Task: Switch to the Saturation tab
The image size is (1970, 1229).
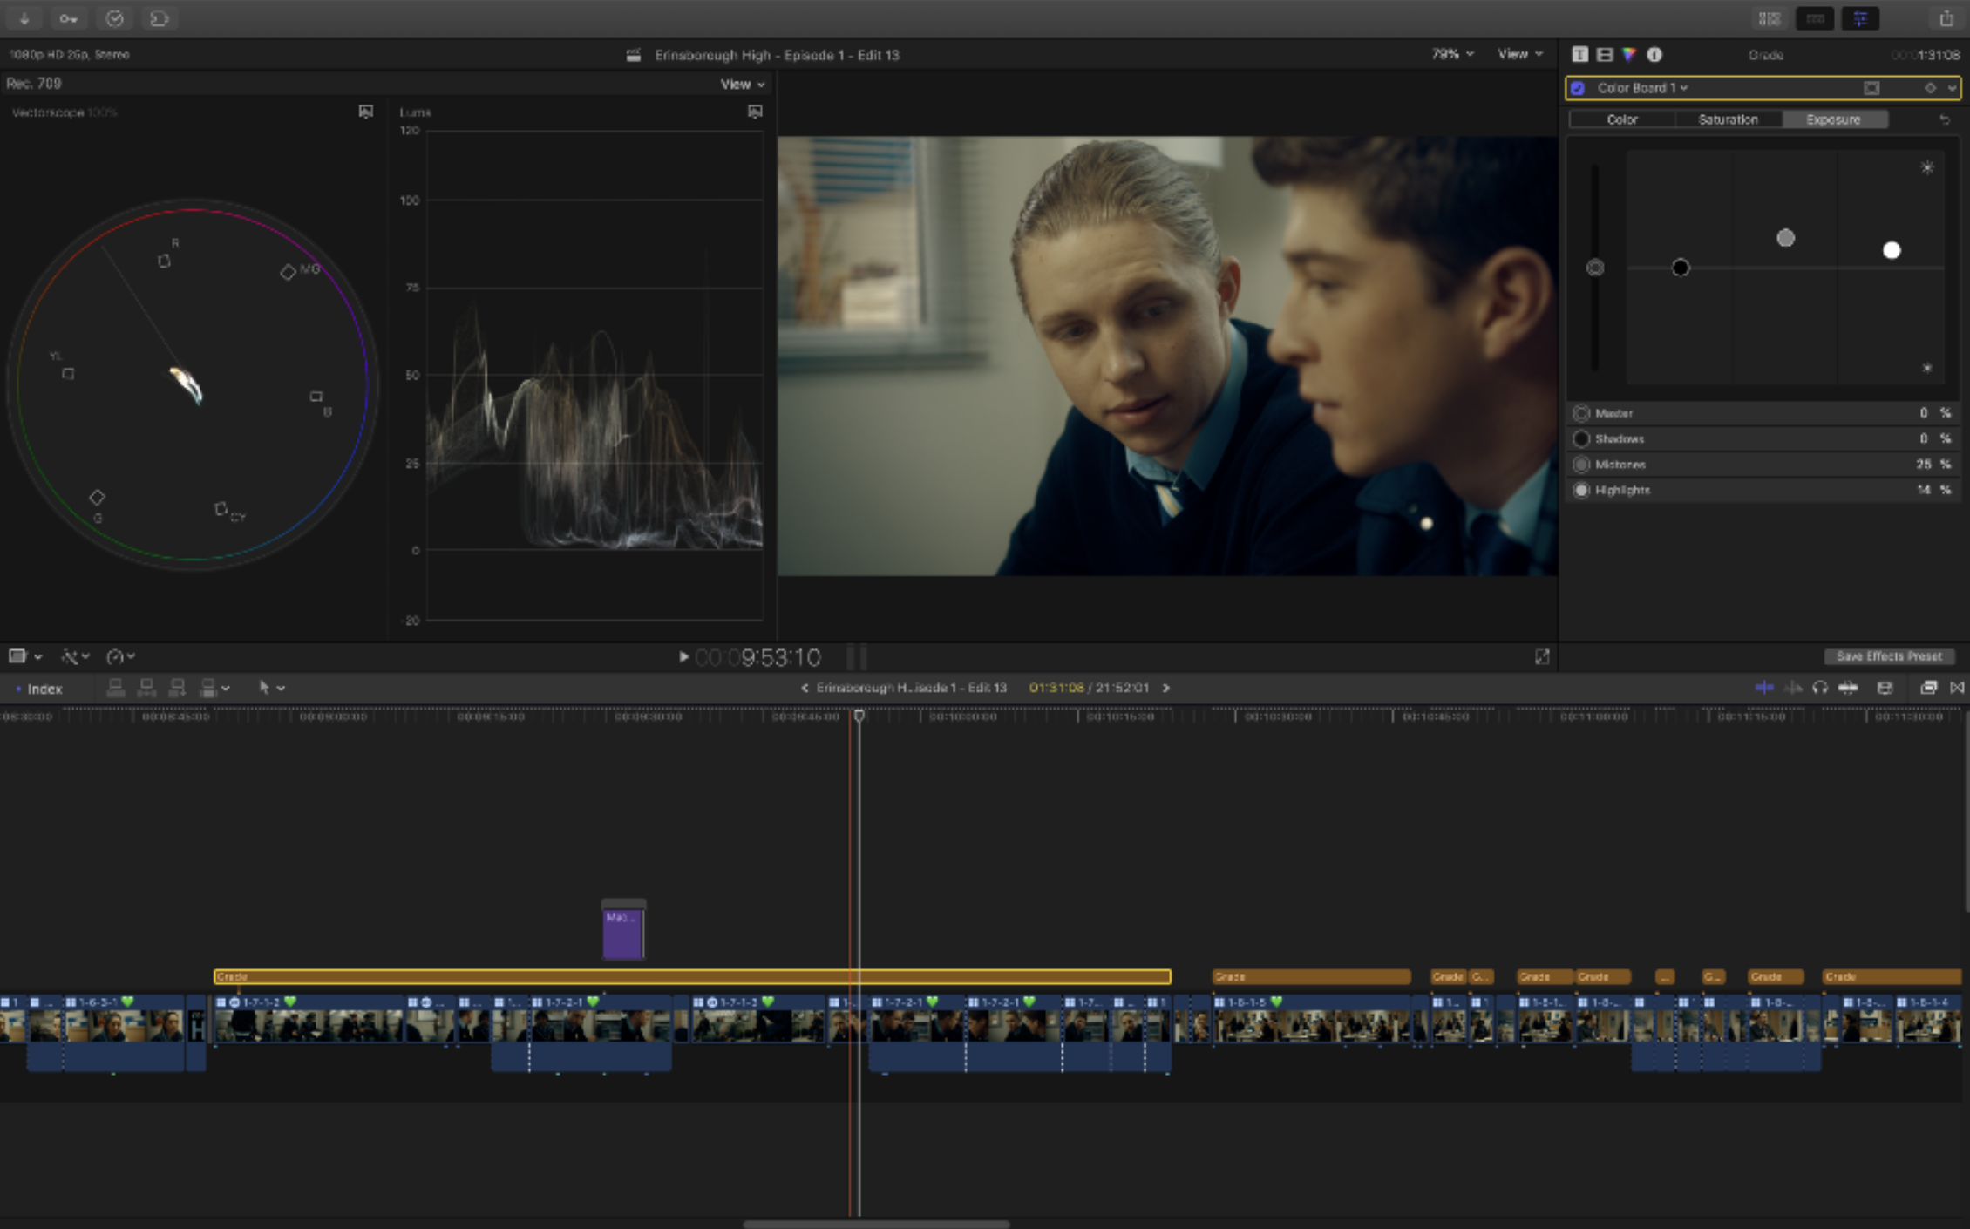Action: [x=1728, y=119]
